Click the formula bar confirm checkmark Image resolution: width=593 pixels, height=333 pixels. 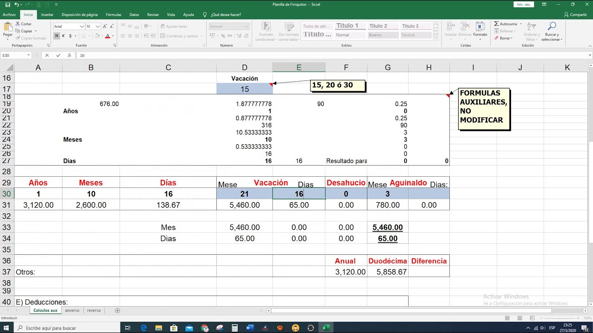[x=58, y=55]
